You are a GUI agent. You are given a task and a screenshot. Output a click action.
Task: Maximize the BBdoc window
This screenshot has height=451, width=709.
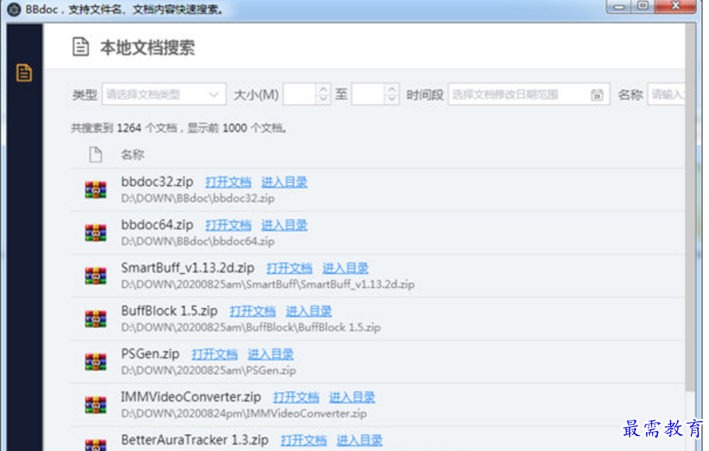pyautogui.click(x=642, y=6)
